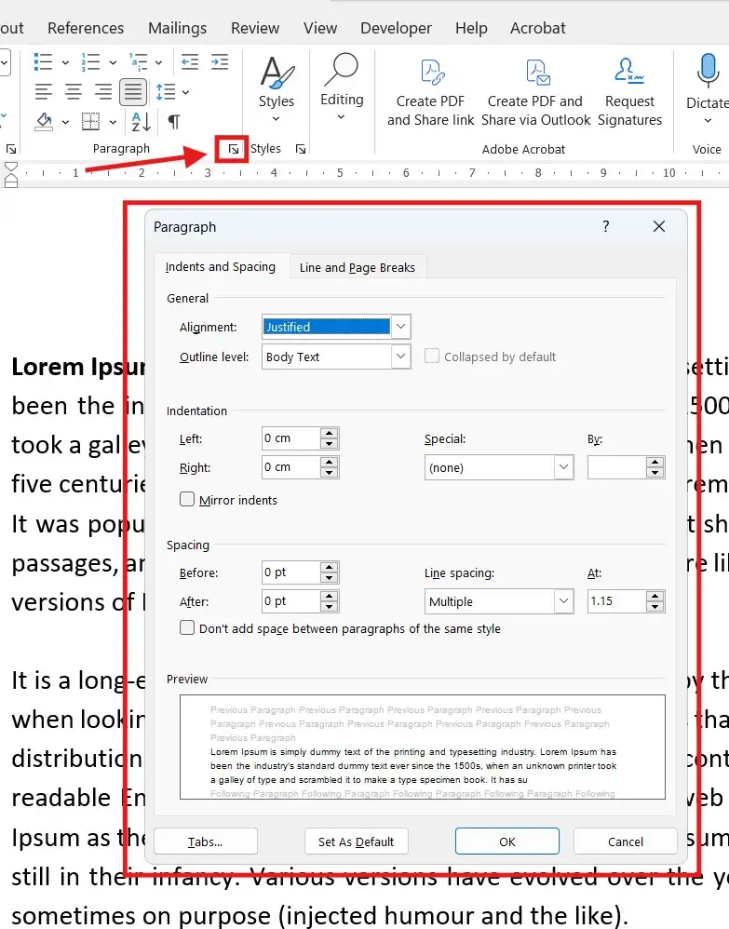Open Outline level dropdown
The image size is (729, 929).
(400, 357)
